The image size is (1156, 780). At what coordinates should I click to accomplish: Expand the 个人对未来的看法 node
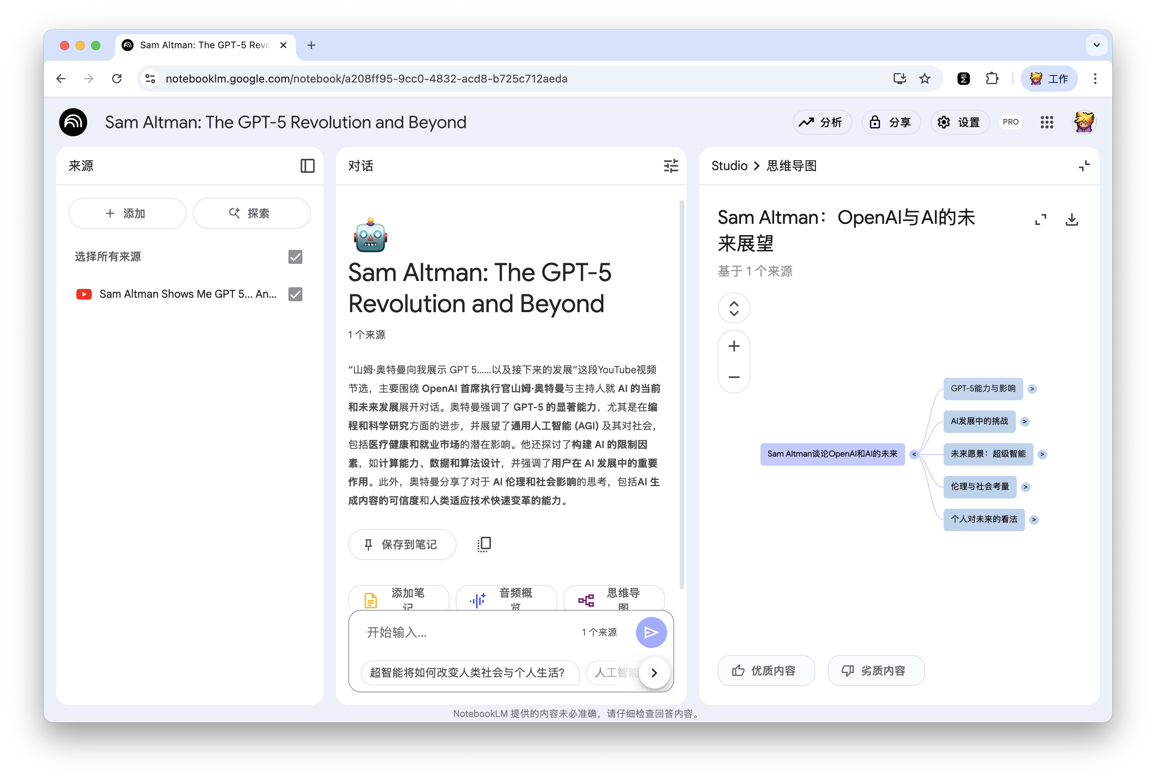[1034, 520]
